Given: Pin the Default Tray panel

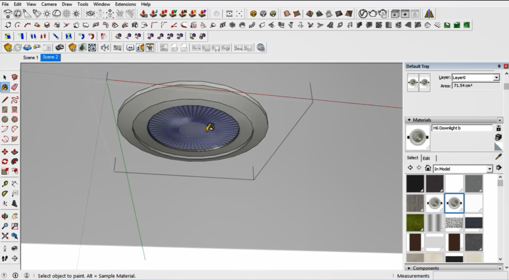Looking at the screenshot, I should pyautogui.click(x=499, y=66).
